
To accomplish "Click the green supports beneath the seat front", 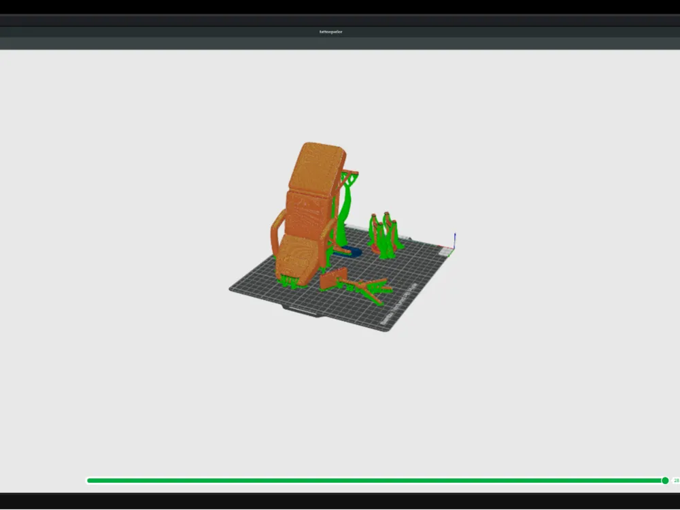I will click(x=290, y=282).
